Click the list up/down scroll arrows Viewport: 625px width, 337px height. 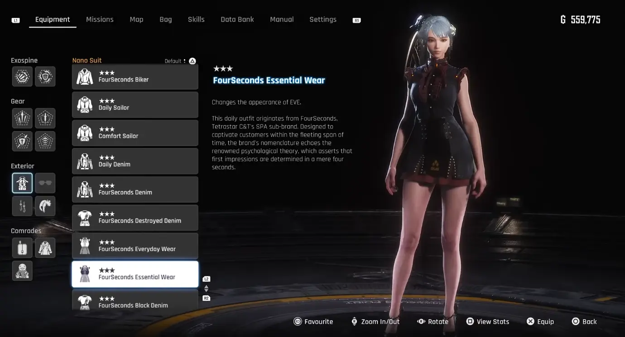tap(207, 289)
